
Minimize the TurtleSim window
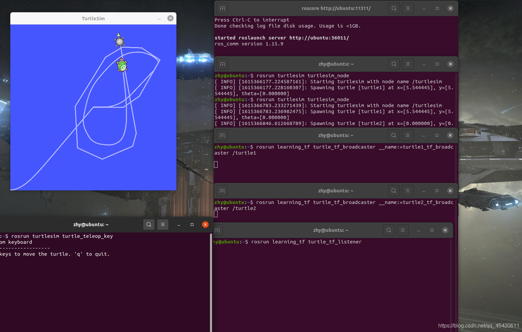[159, 19]
